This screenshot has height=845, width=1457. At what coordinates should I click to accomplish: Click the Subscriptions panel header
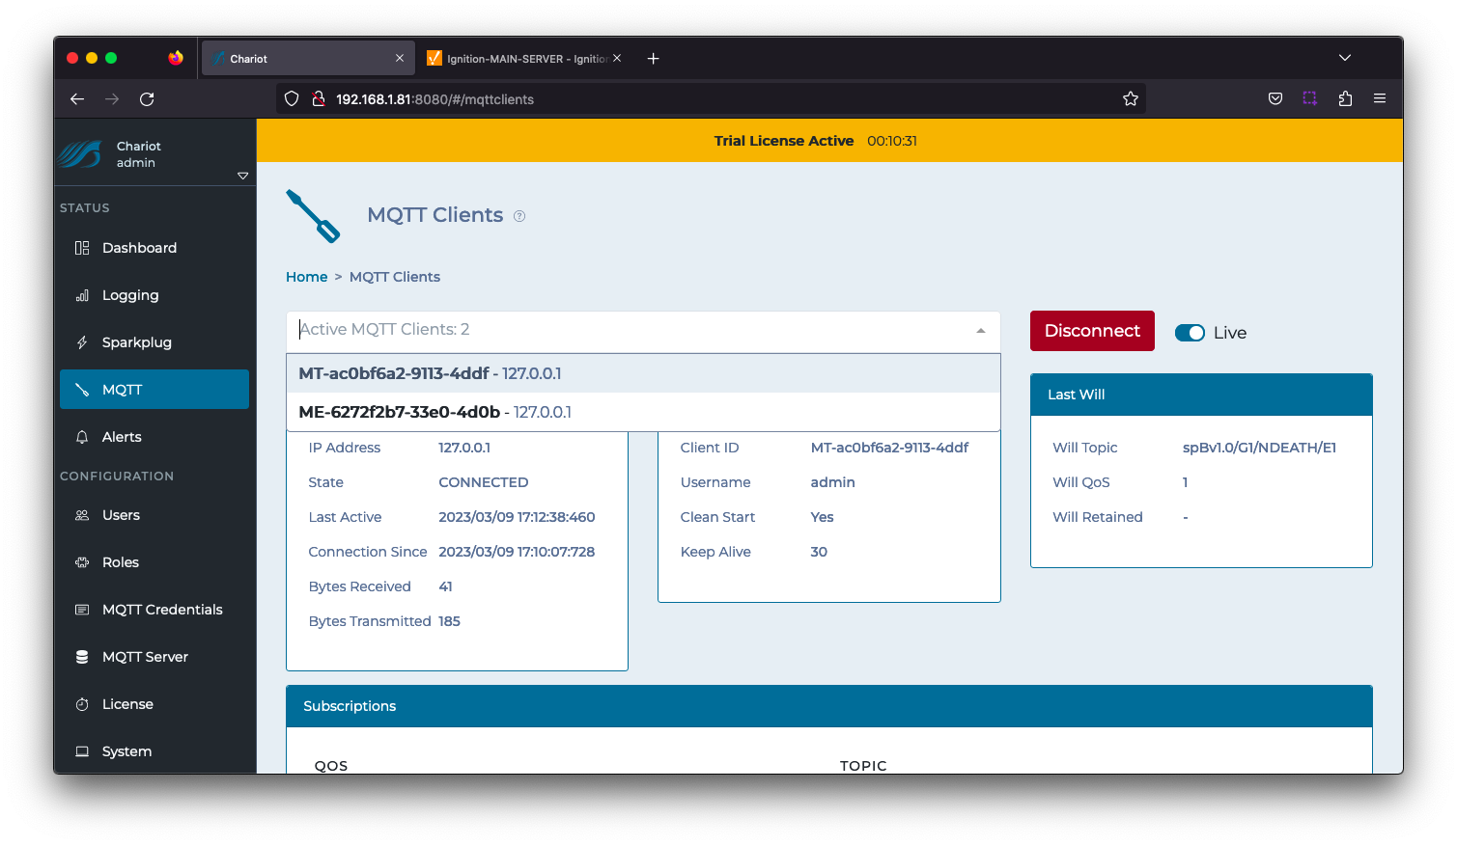(x=829, y=706)
